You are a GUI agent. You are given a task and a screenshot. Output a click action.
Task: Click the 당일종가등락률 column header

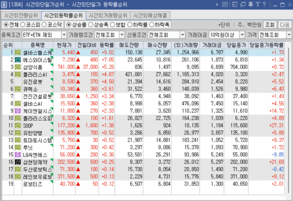[x=266, y=45]
